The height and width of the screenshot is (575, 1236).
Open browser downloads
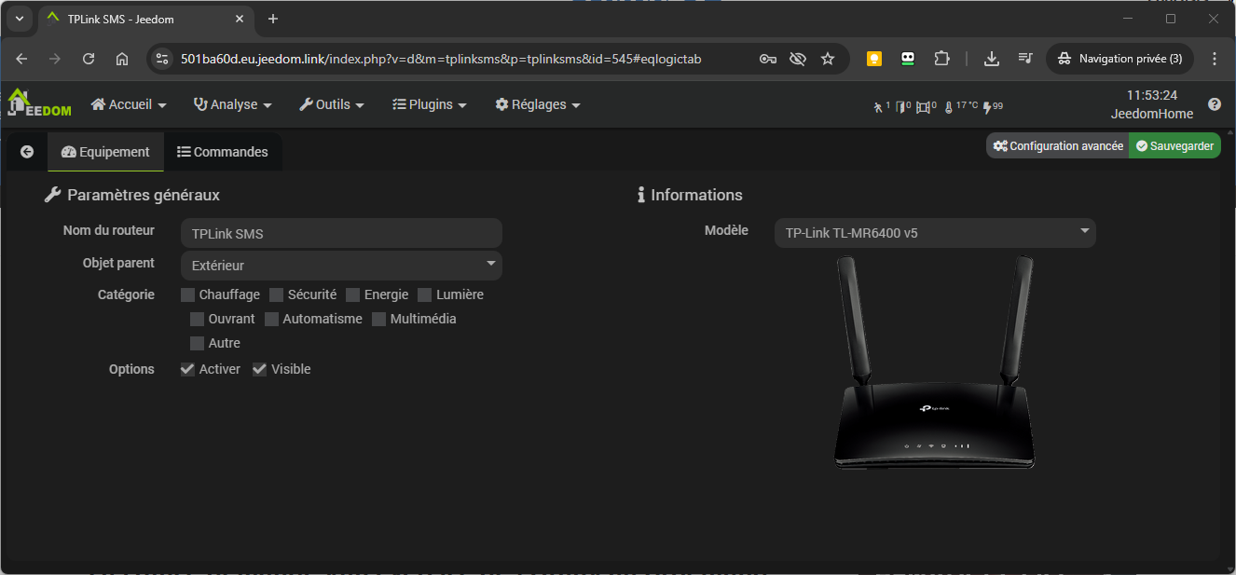pyautogui.click(x=992, y=59)
